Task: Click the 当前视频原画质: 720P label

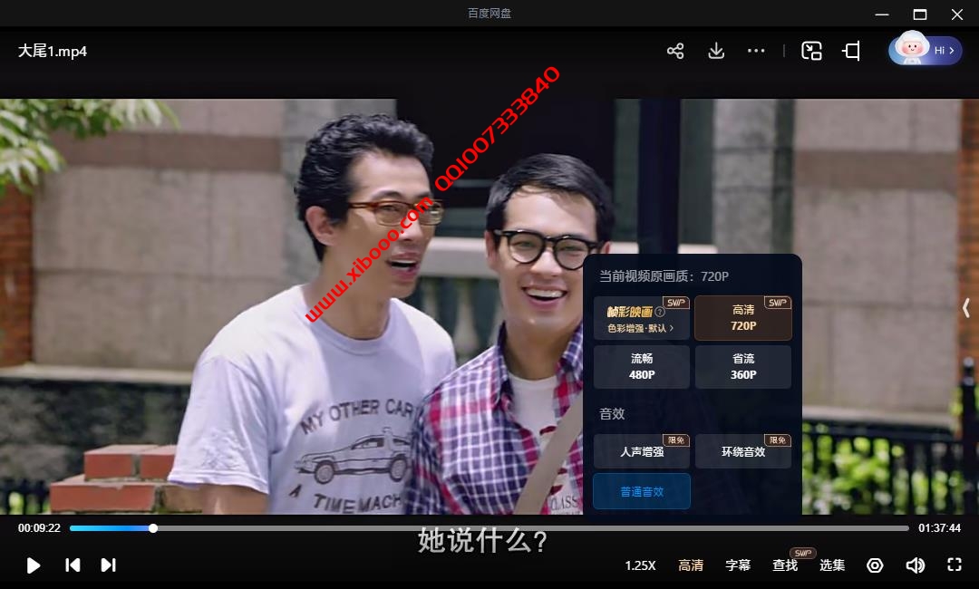Action: [664, 276]
